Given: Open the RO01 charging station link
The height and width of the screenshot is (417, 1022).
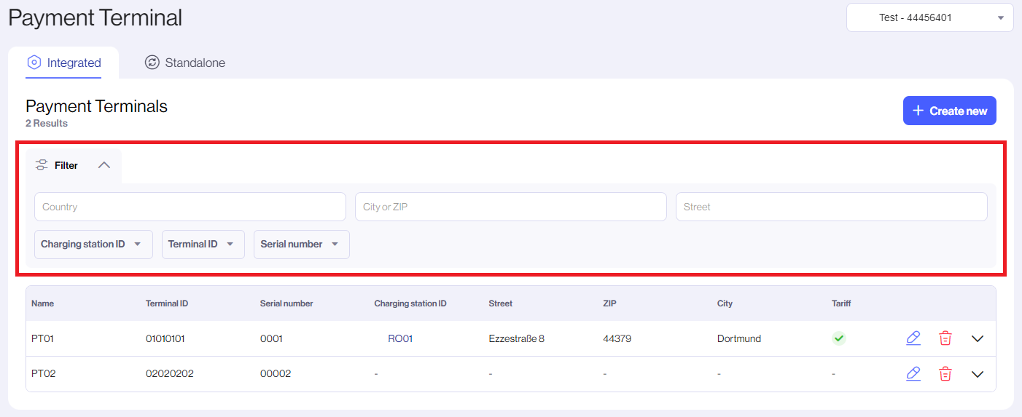Looking at the screenshot, I should [x=400, y=338].
